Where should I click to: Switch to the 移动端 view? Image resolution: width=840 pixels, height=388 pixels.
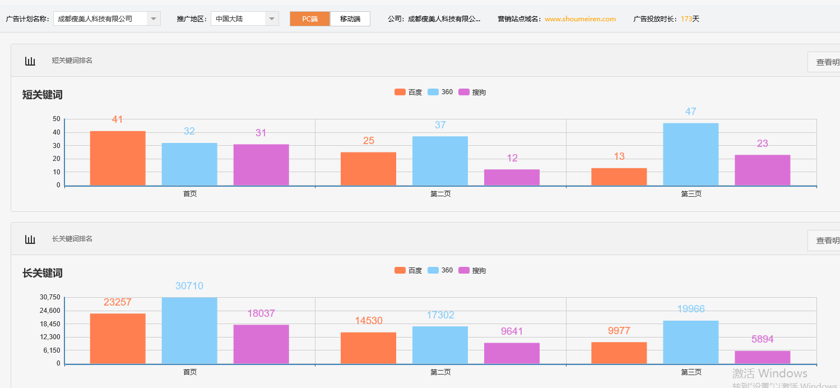350,18
